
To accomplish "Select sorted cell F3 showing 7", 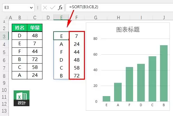I will pos(77,36).
